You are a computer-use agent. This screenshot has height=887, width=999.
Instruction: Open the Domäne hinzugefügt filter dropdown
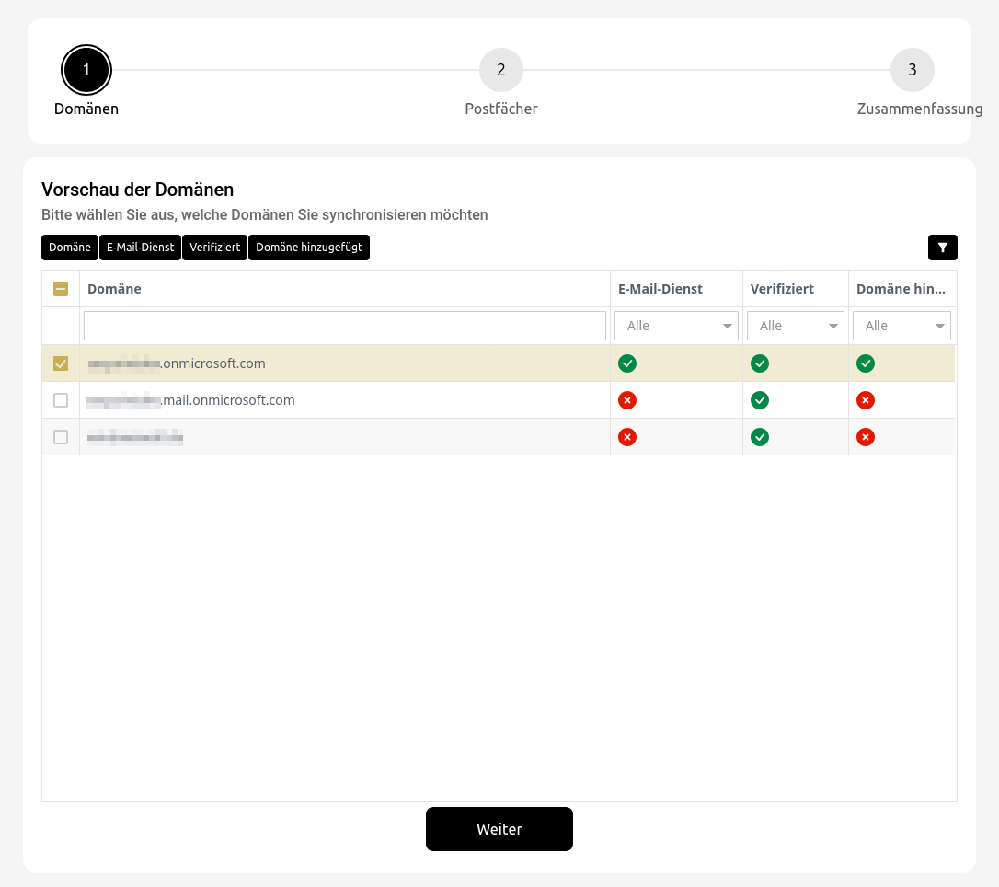[x=901, y=326]
